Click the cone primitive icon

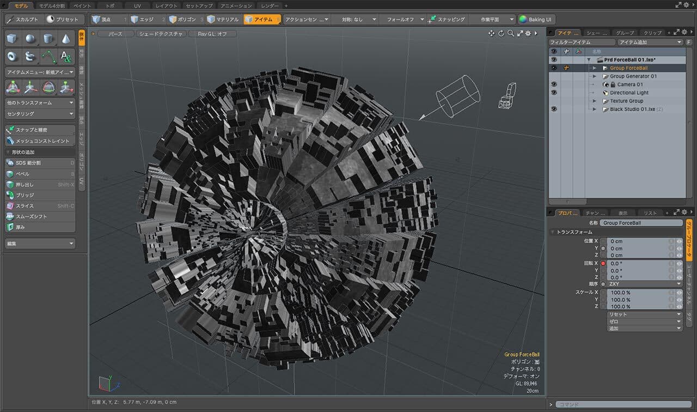click(66, 39)
